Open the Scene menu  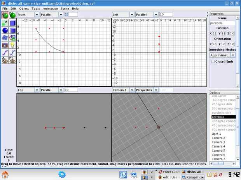pyautogui.click(x=65, y=8)
